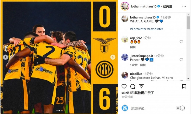Click the stepper arrows in the comment box
The width and height of the screenshot is (191, 114).
(x=178, y=108)
